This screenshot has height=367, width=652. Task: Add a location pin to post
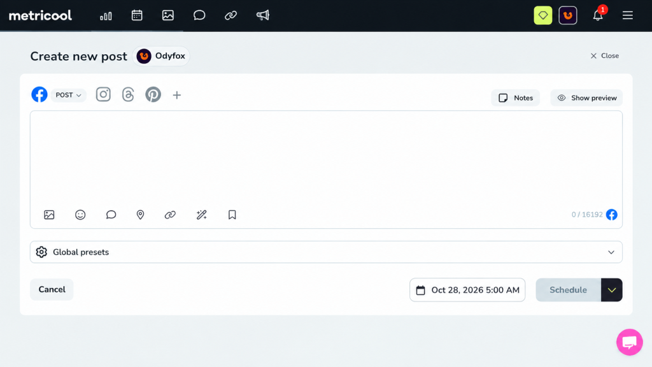click(141, 215)
